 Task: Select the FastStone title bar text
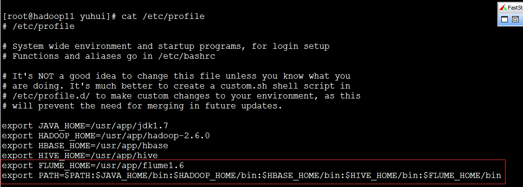pyautogui.click(x=515, y=8)
